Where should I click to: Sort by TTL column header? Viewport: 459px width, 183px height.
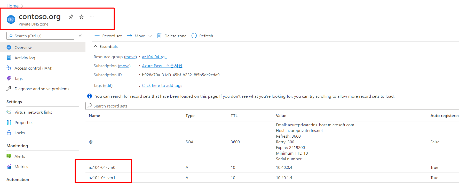pos(234,115)
